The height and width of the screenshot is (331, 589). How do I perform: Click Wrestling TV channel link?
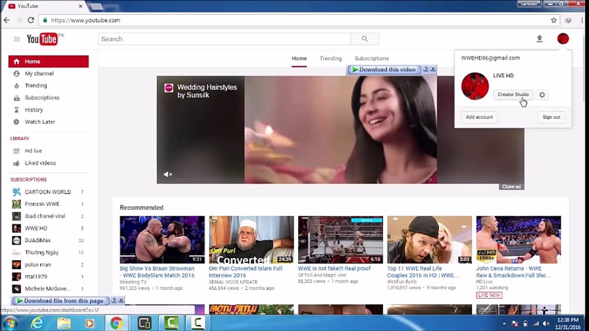133,282
